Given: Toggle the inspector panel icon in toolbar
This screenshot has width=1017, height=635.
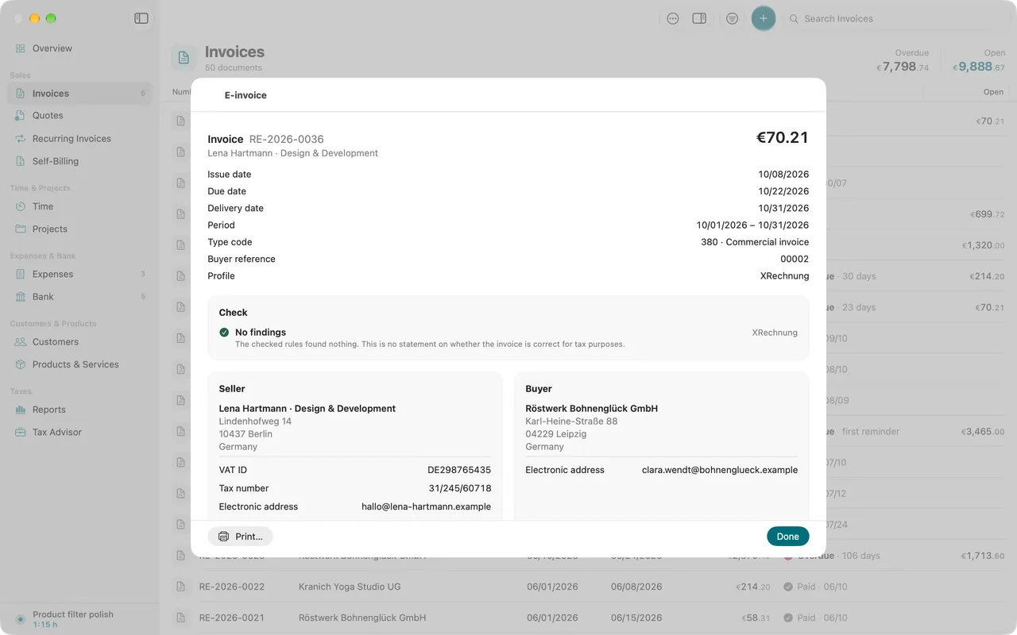Looking at the screenshot, I should [699, 18].
